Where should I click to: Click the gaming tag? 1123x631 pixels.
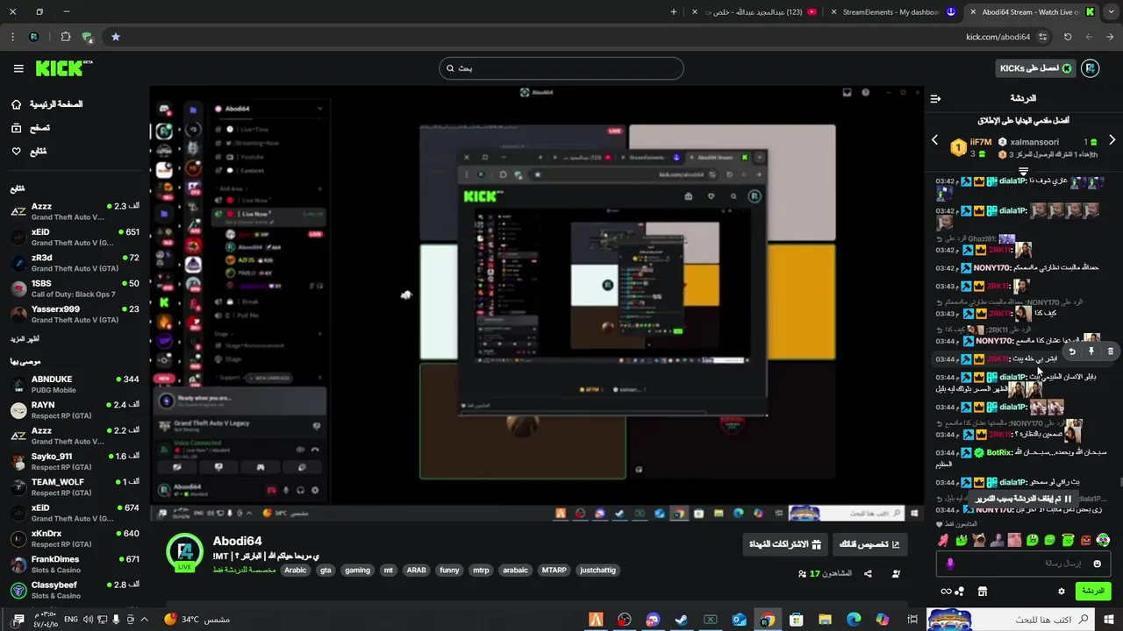[x=357, y=571]
